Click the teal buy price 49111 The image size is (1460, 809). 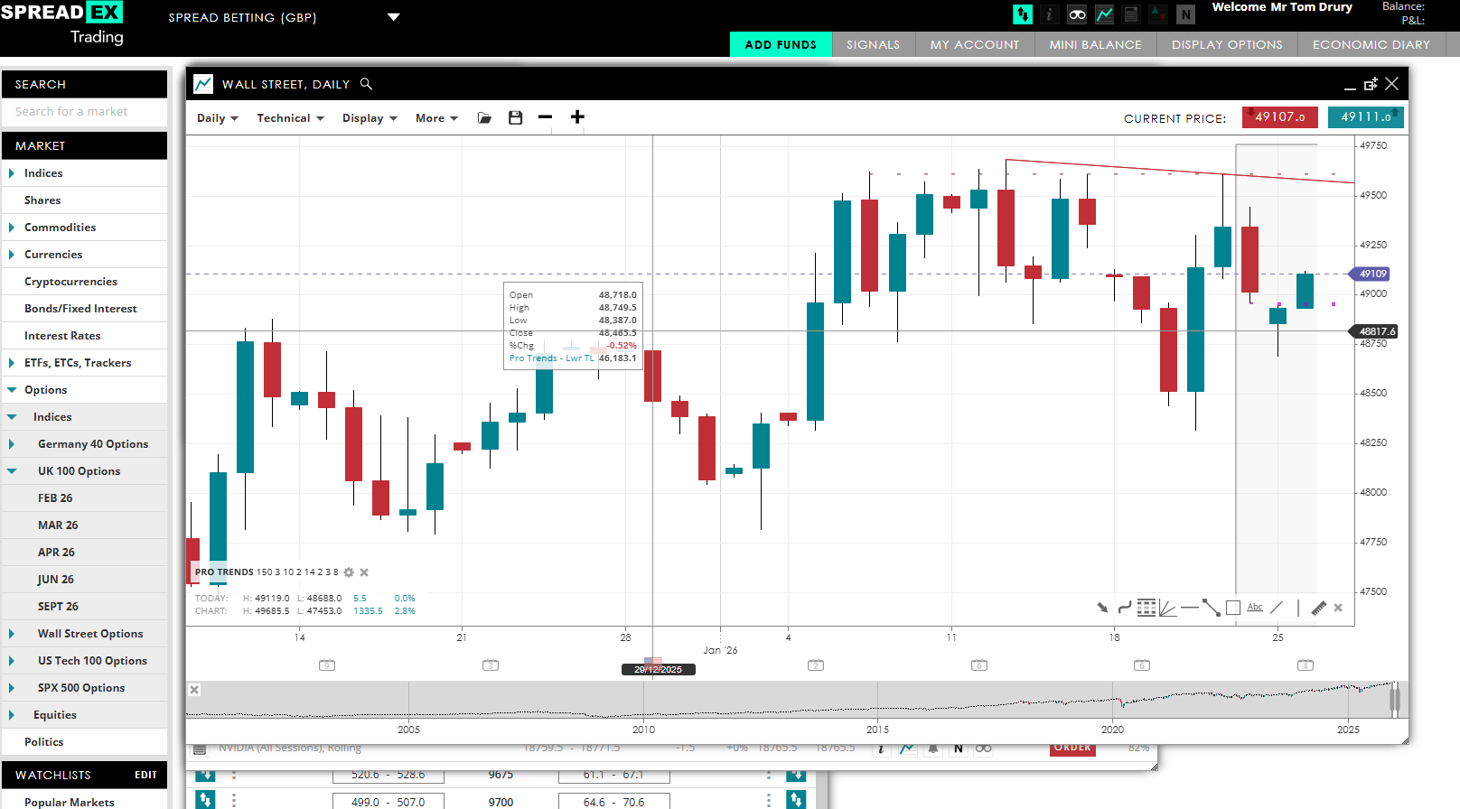[x=1365, y=117]
